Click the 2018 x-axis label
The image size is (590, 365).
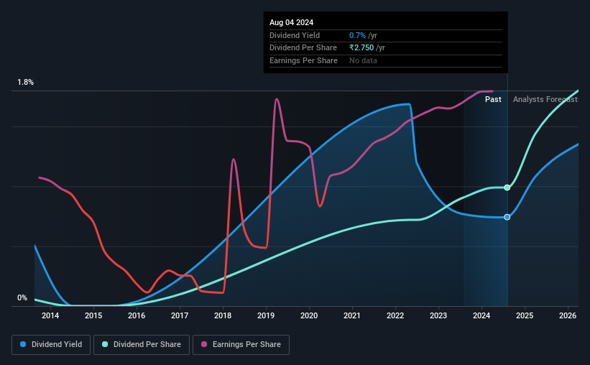(x=223, y=315)
